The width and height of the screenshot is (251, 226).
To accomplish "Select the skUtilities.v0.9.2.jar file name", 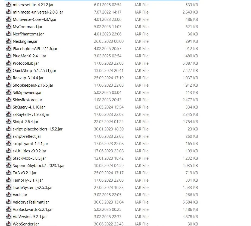I will [29, 151].
